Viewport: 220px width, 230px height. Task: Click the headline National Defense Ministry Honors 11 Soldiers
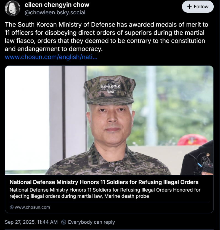104,182
